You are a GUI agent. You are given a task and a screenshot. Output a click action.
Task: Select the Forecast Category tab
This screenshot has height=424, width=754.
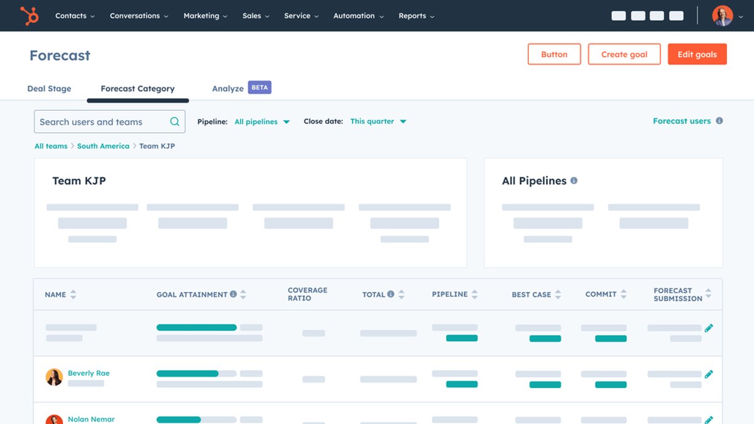click(x=138, y=89)
